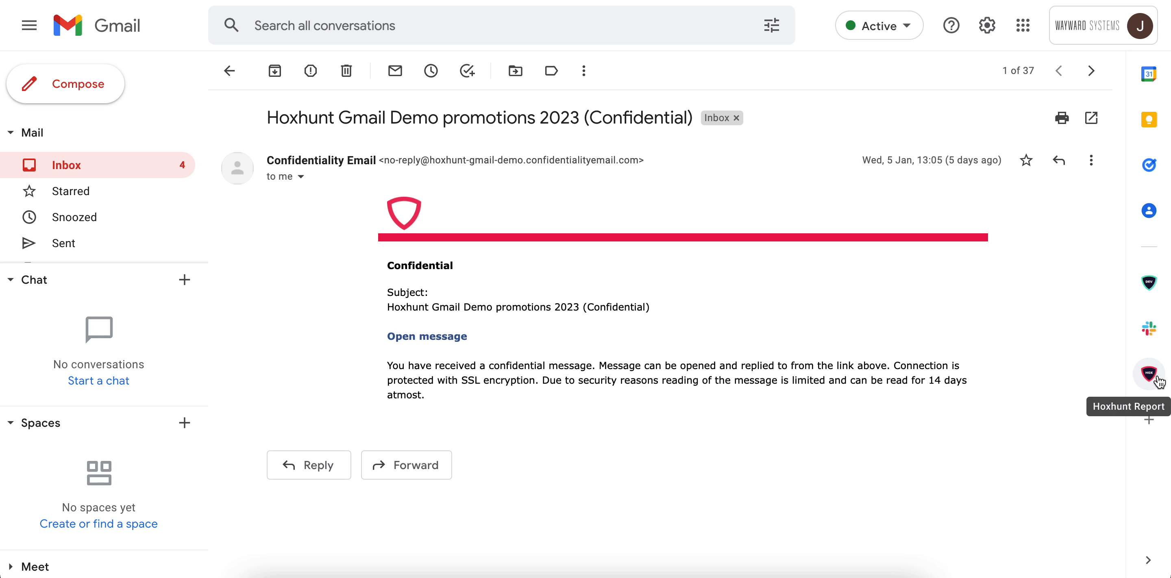Image resolution: width=1171 pixels, height=578 pixels.
Task: Open Google Keep side panel
Action: [1149, 120]
